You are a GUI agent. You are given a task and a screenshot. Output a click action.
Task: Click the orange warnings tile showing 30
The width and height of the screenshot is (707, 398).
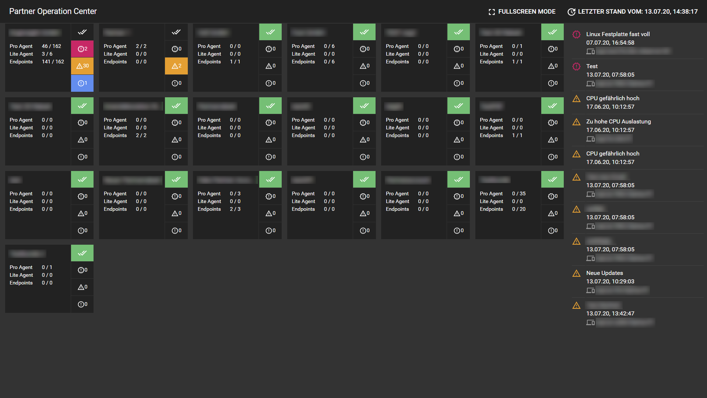click(82, 66)
